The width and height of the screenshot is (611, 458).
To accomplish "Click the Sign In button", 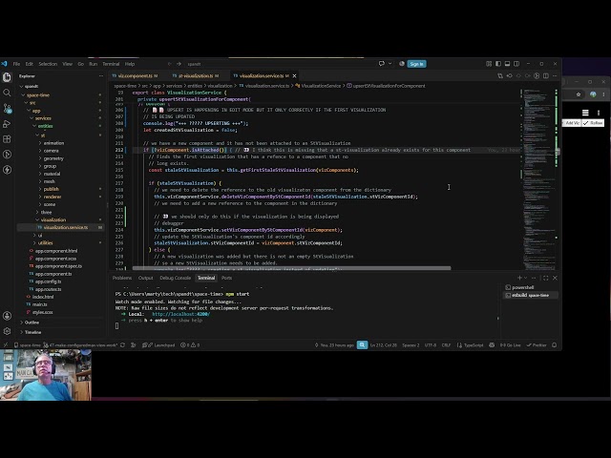I will tap(416, 64).
